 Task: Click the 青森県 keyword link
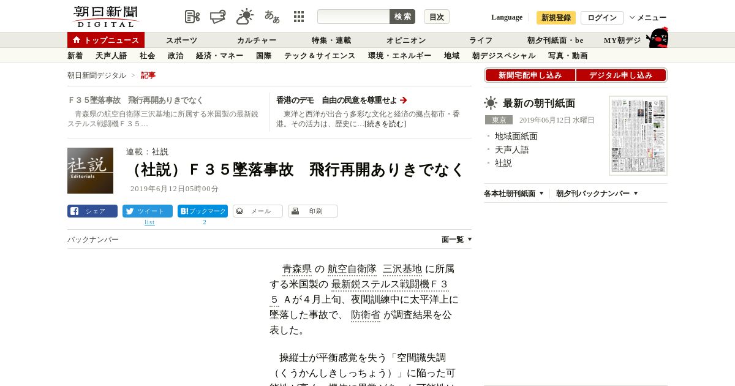point(297,269)
